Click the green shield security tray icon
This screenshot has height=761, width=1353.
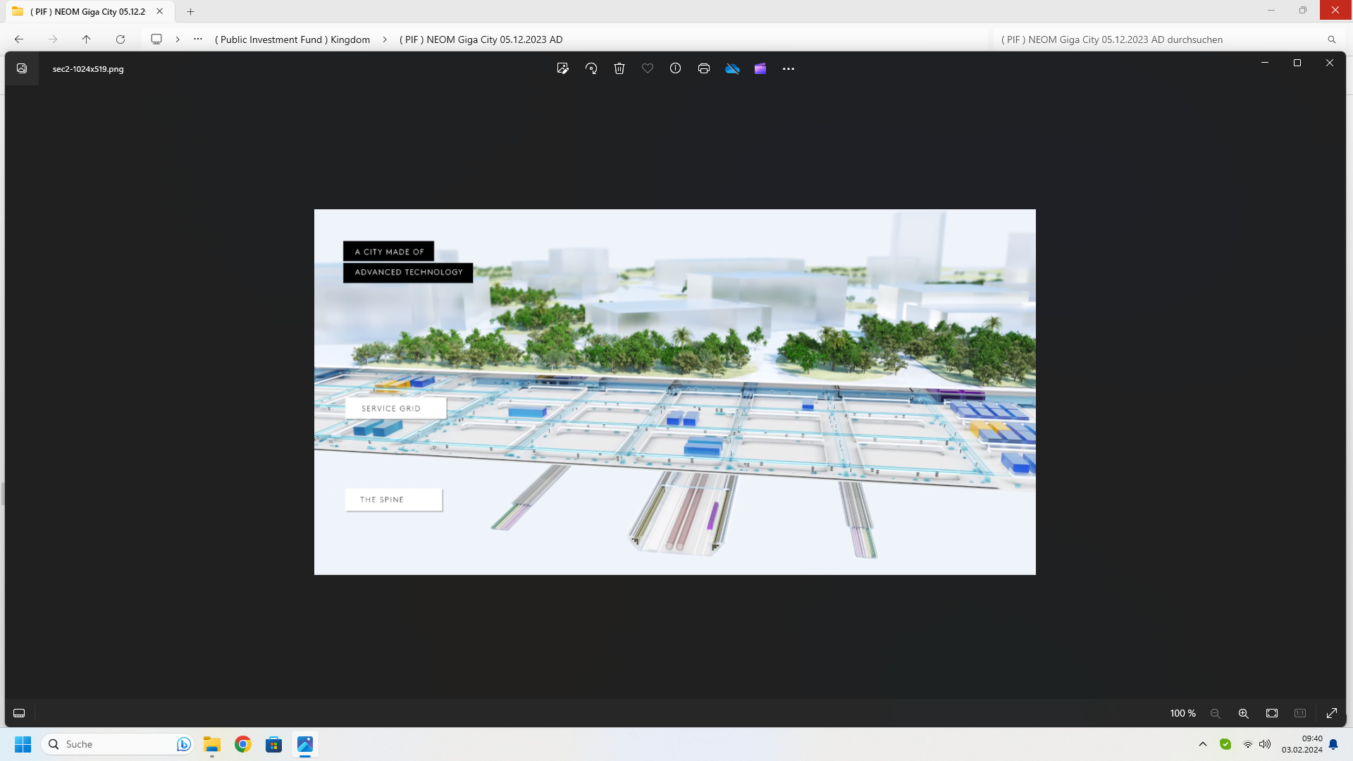(1225, 744)
